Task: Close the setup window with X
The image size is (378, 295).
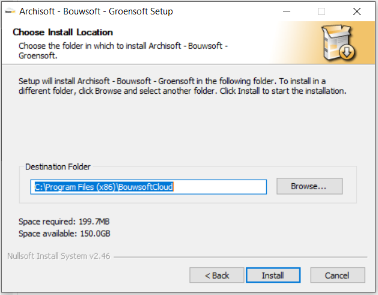Action: point(357,11)
